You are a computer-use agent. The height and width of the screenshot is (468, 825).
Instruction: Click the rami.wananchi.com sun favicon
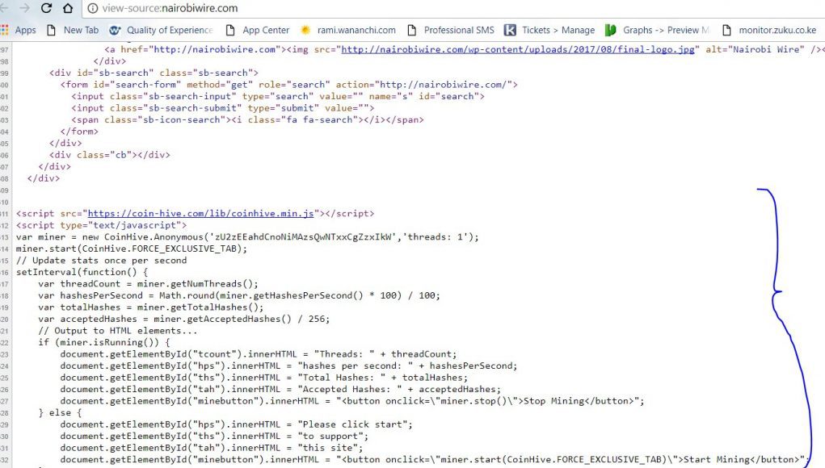[x=305, y=30]
